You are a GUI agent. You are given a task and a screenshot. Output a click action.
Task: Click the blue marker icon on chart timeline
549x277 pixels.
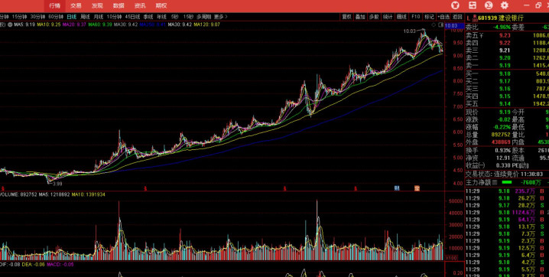coord(397,188)
